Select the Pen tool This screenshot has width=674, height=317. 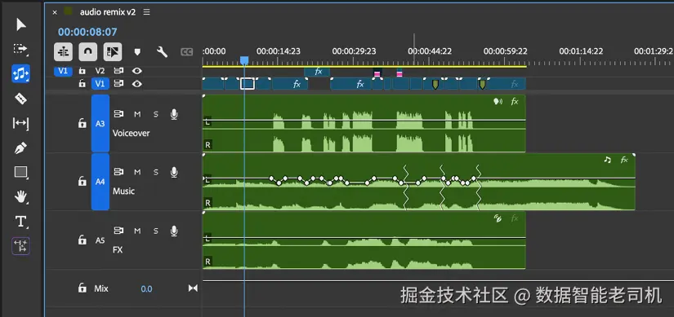[x=20, y=148]
